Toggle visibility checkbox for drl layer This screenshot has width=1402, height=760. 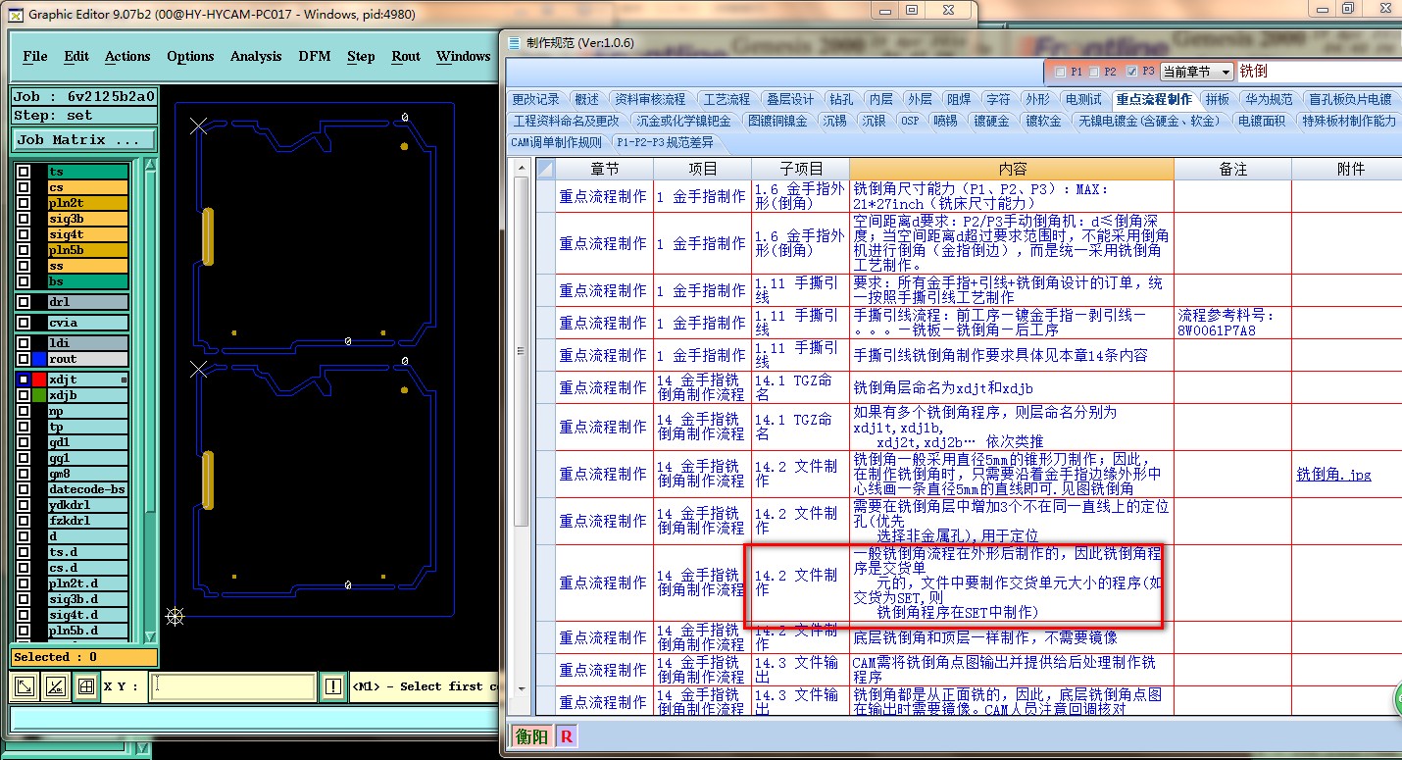24,302
